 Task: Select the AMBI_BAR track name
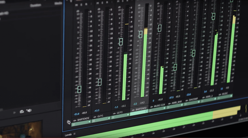tap(177, 102)
